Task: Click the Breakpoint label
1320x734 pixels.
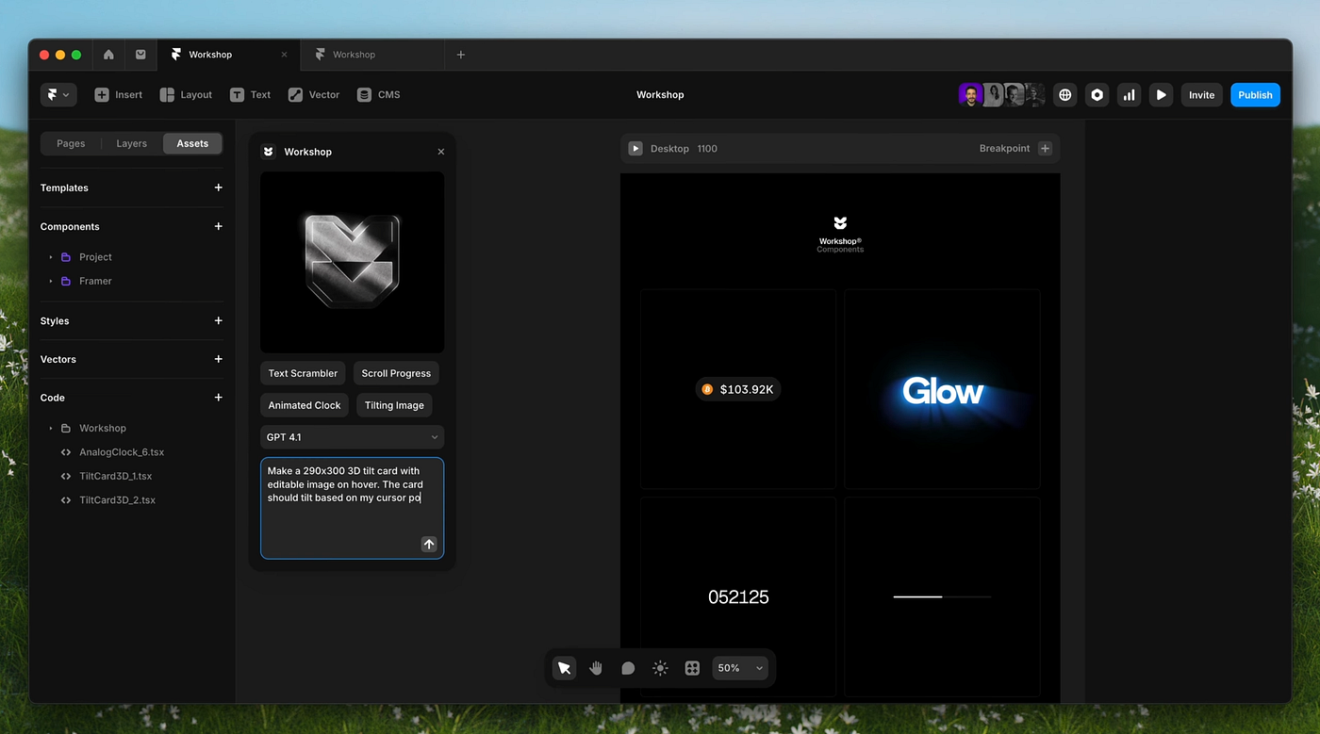Action: point(1004,149)
